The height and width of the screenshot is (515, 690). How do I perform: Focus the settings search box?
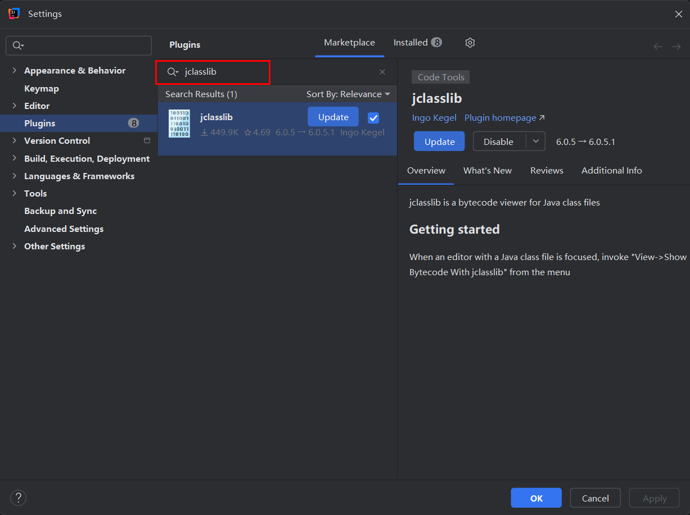tap(79, 45)
